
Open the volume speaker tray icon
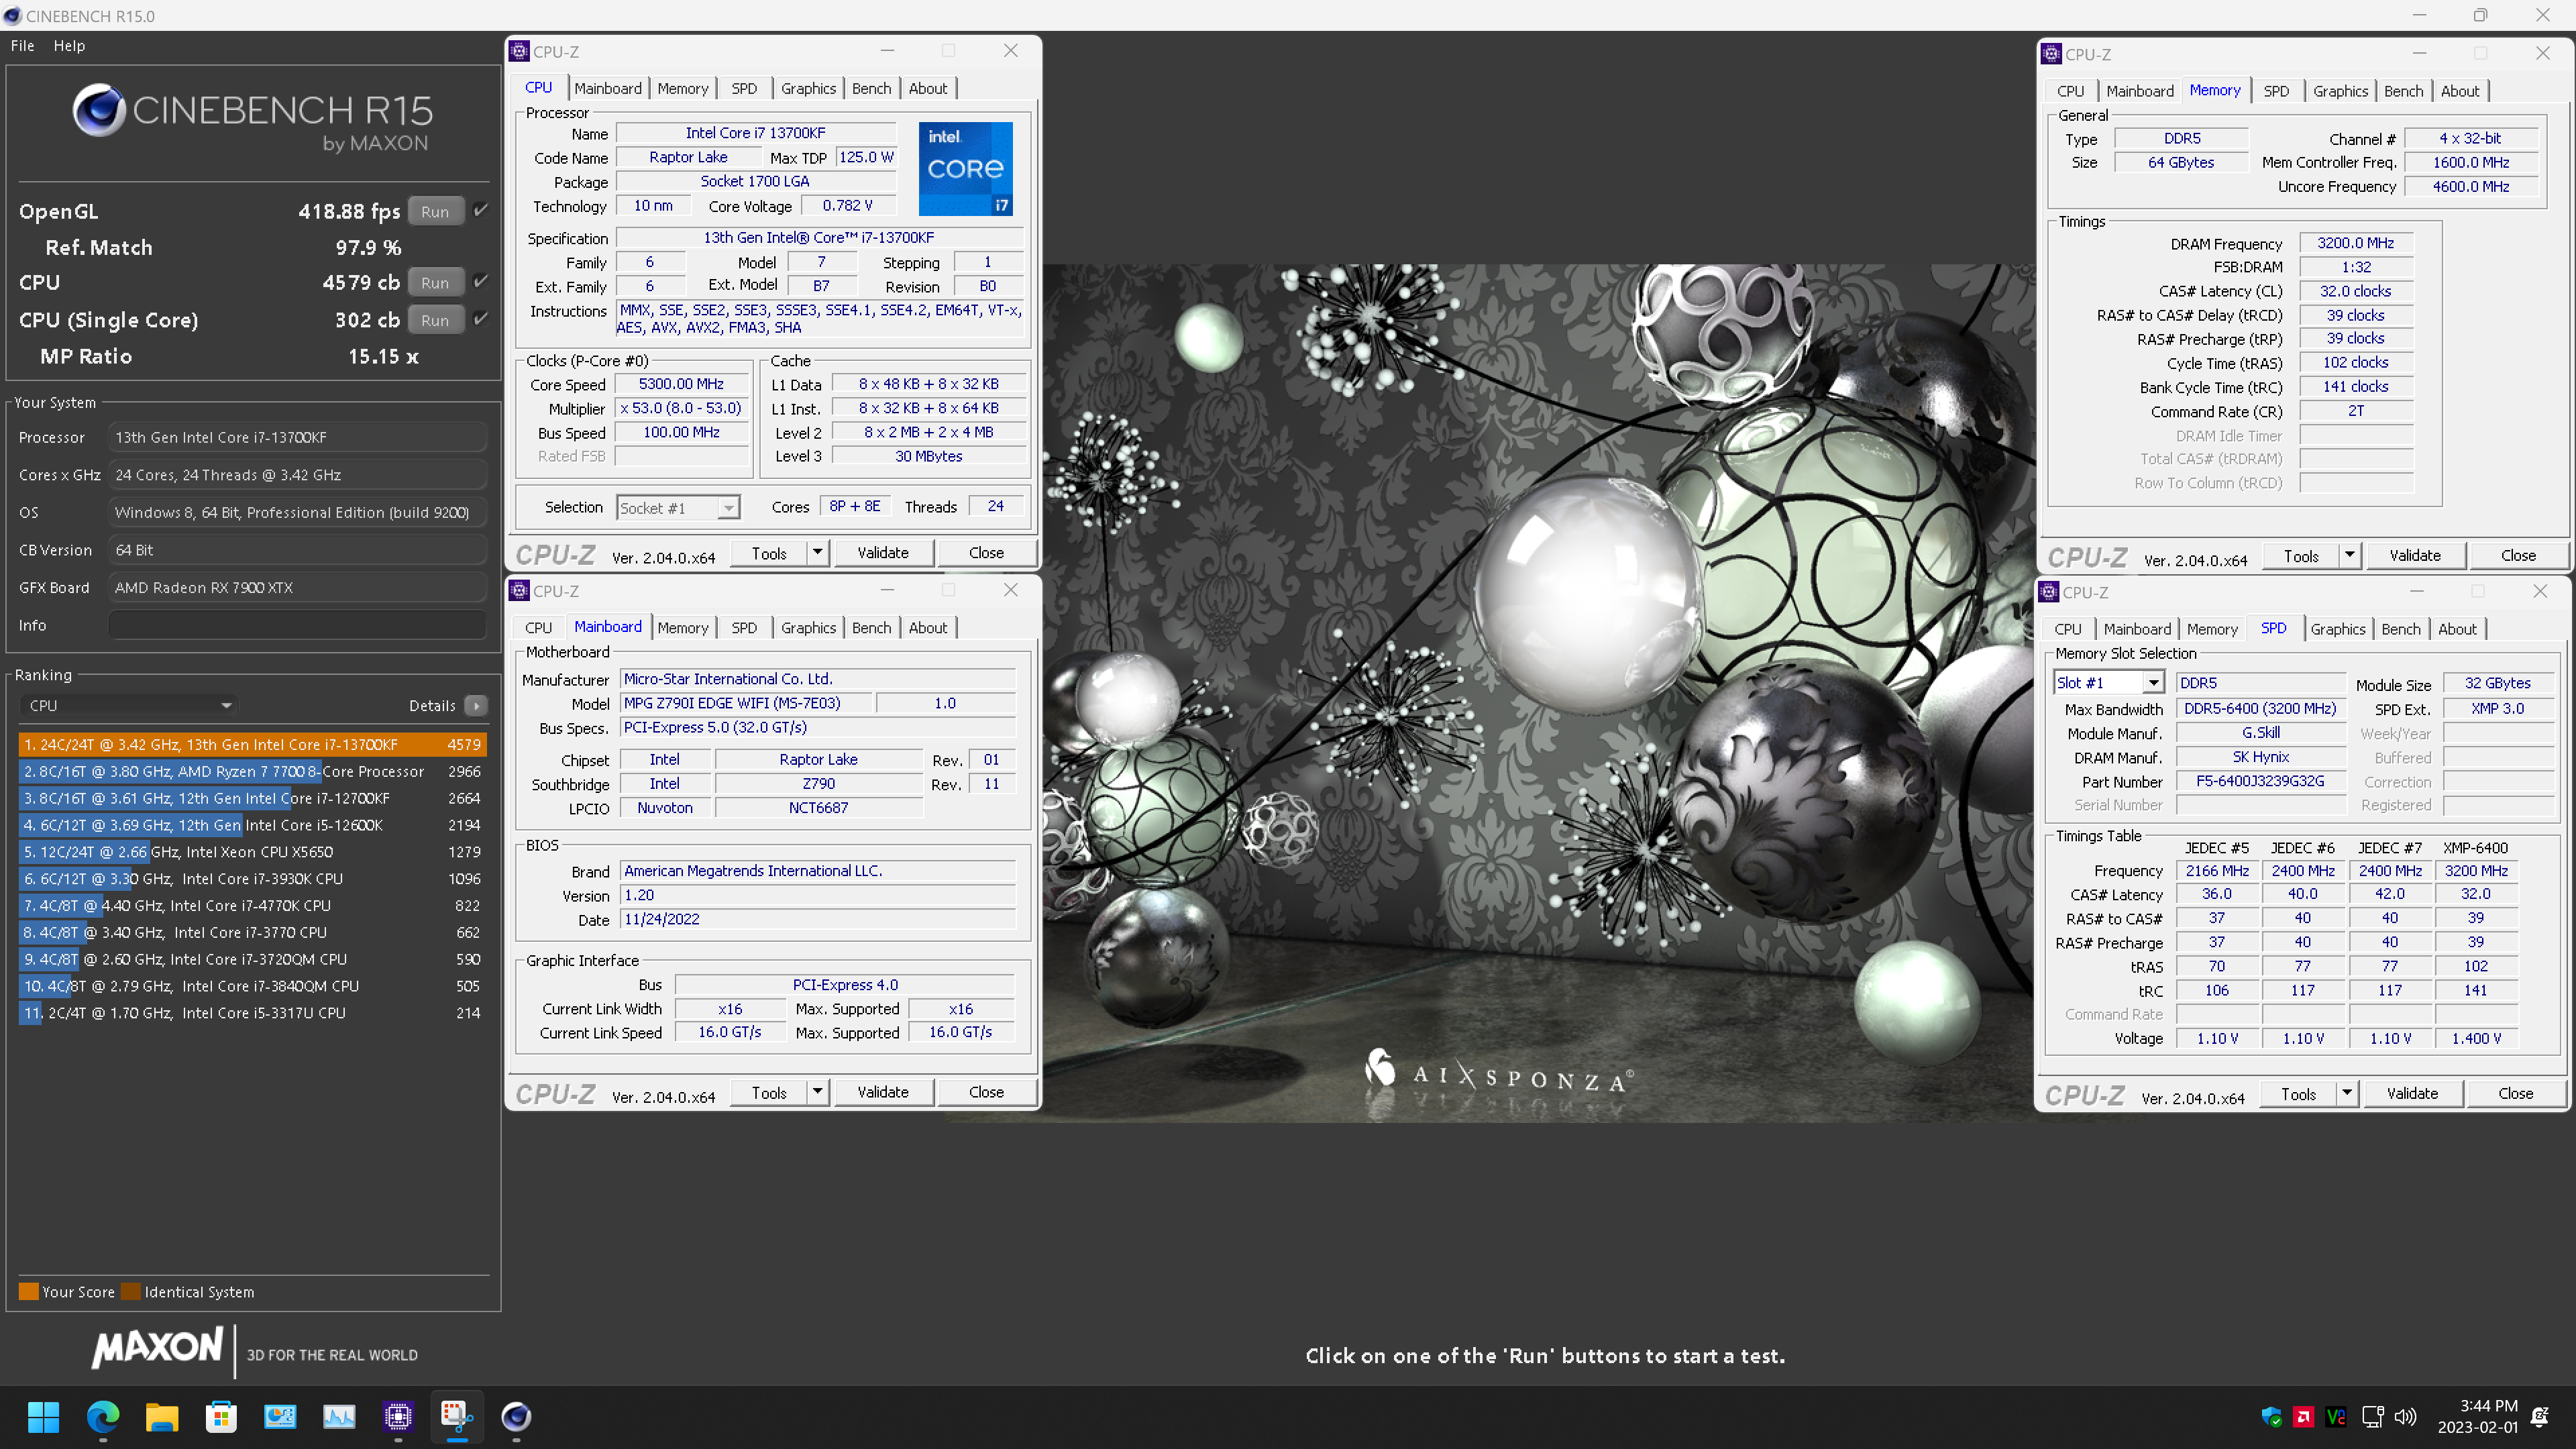tap(2405, 1417)
